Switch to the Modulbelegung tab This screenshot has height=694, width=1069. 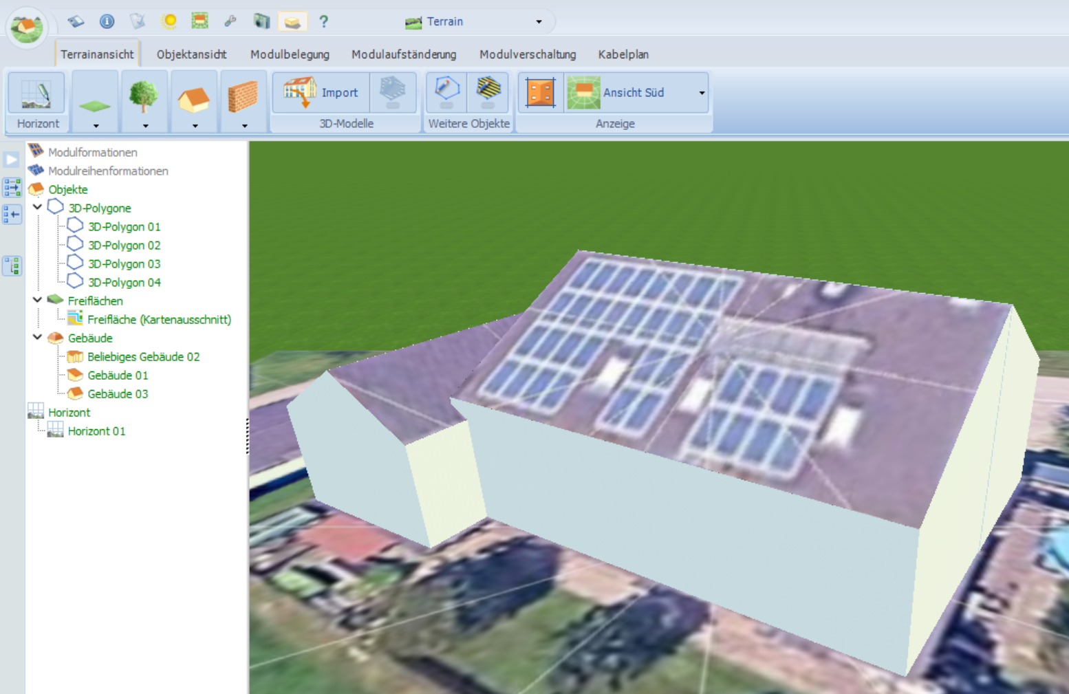click(x=290, y=54)
